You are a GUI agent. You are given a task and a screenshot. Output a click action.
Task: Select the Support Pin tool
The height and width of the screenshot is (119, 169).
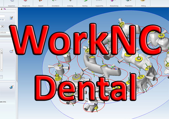point(99,3)
